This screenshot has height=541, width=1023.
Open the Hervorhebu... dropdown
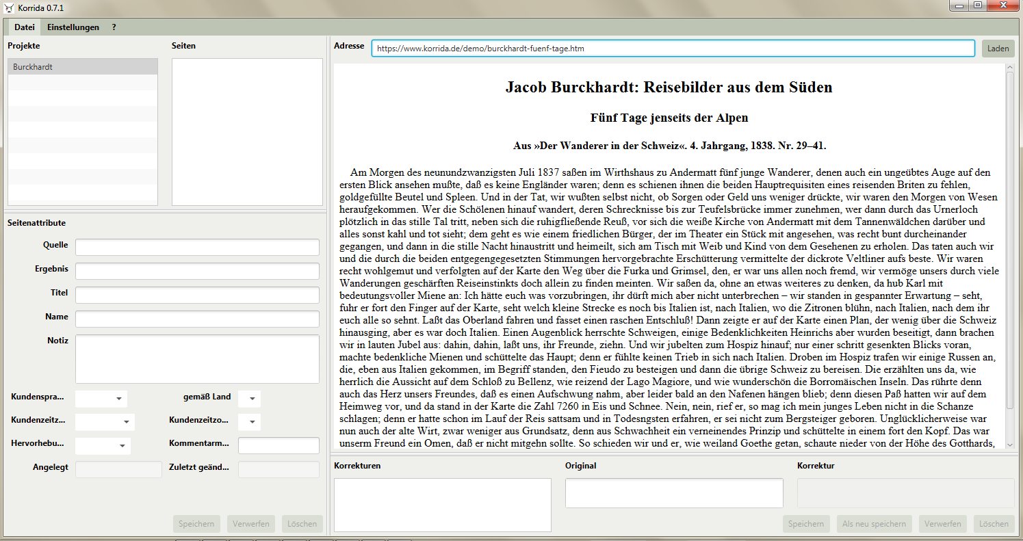click(x=103, y=446)
